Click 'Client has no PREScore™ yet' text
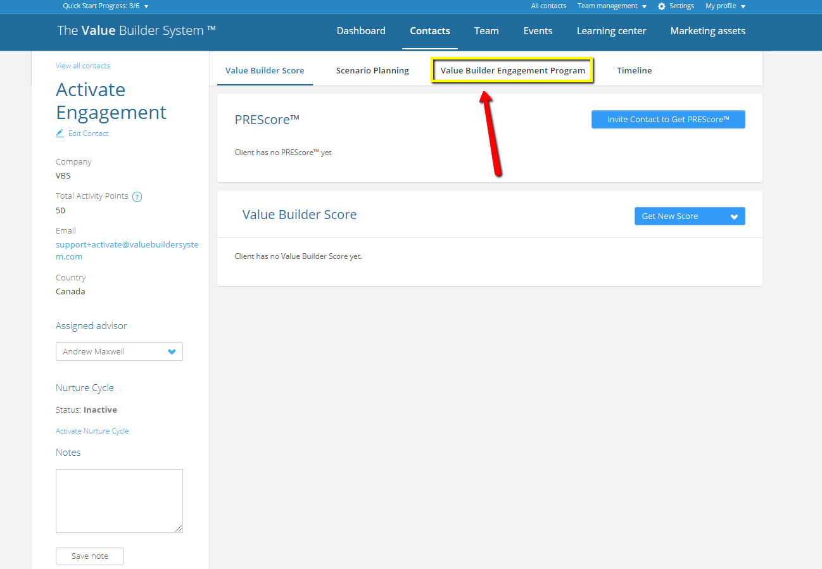 click(283, 153)
